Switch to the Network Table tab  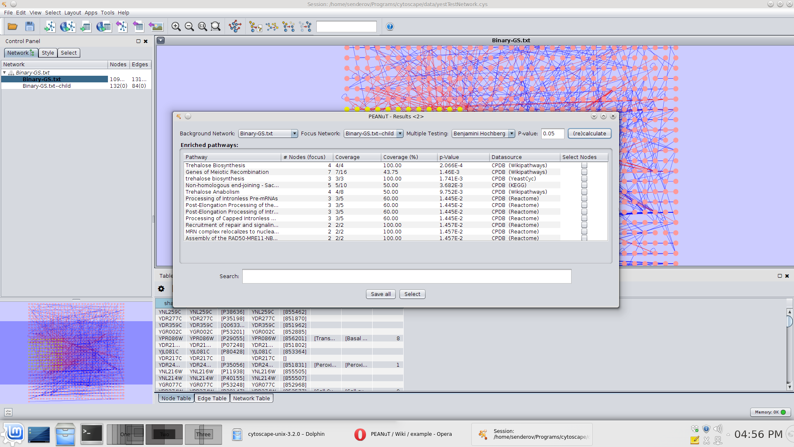pos(251,398)
